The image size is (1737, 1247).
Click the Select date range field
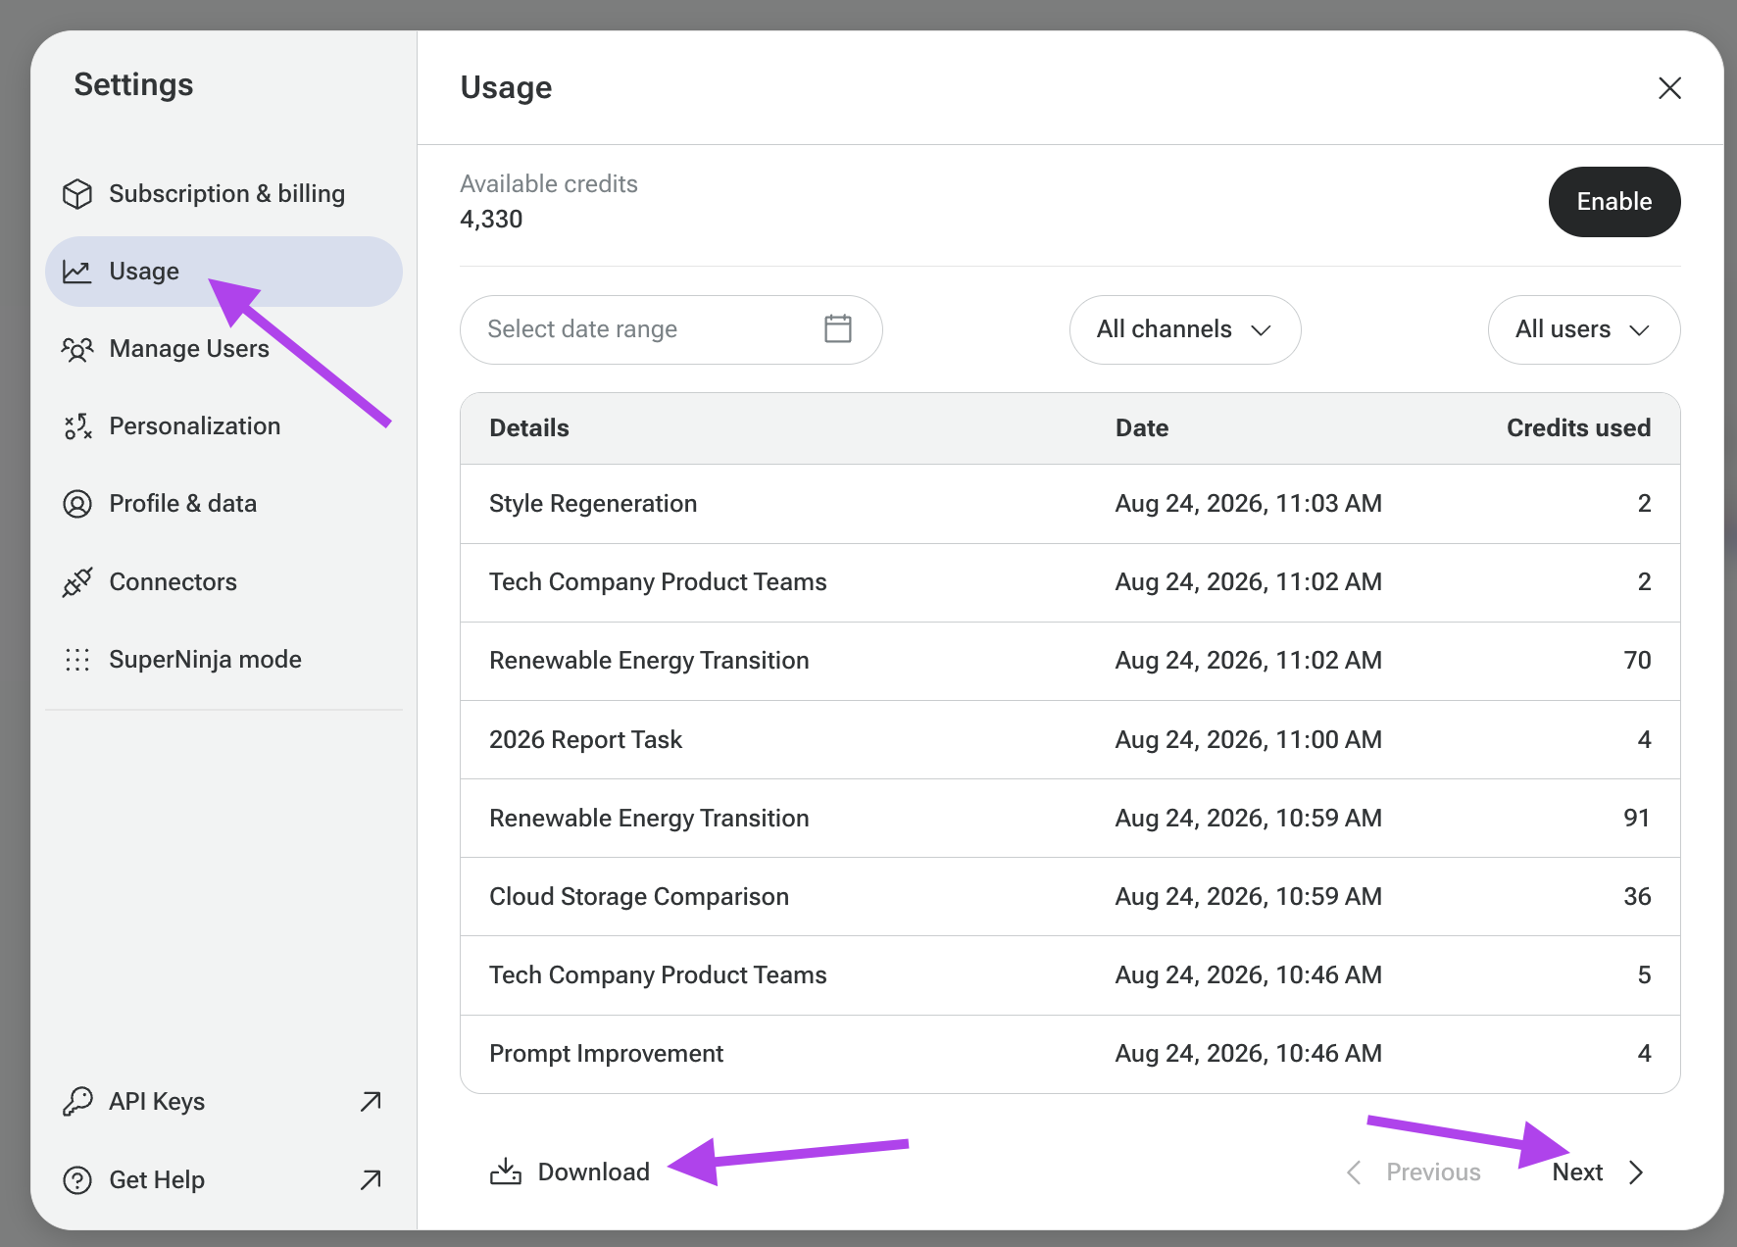point(671,329)
